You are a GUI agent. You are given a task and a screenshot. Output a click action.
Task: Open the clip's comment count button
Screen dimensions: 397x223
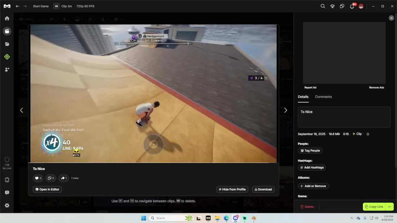point(51,178)
